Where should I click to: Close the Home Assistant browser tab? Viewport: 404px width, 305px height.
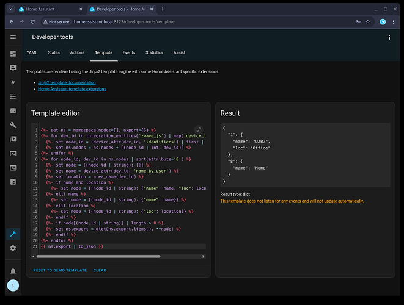click(x=81, y=9)
